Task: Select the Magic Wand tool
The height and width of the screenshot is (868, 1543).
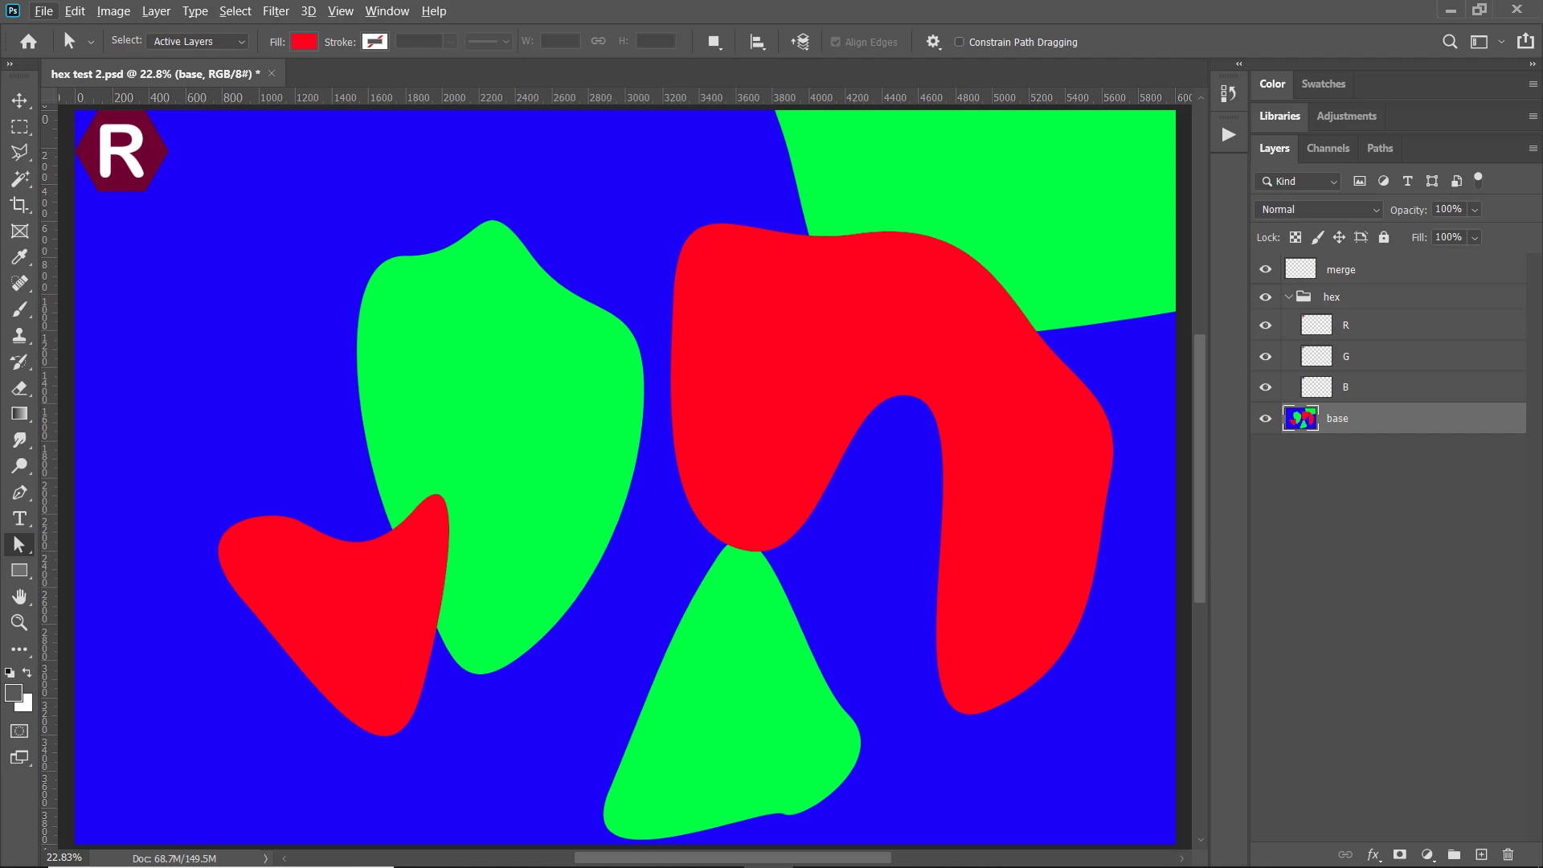Action: coord(19,178)
